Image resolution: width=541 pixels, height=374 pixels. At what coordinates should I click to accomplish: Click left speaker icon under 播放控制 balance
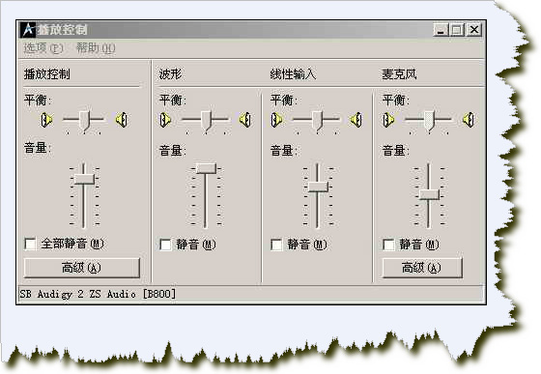coord(46,120)
